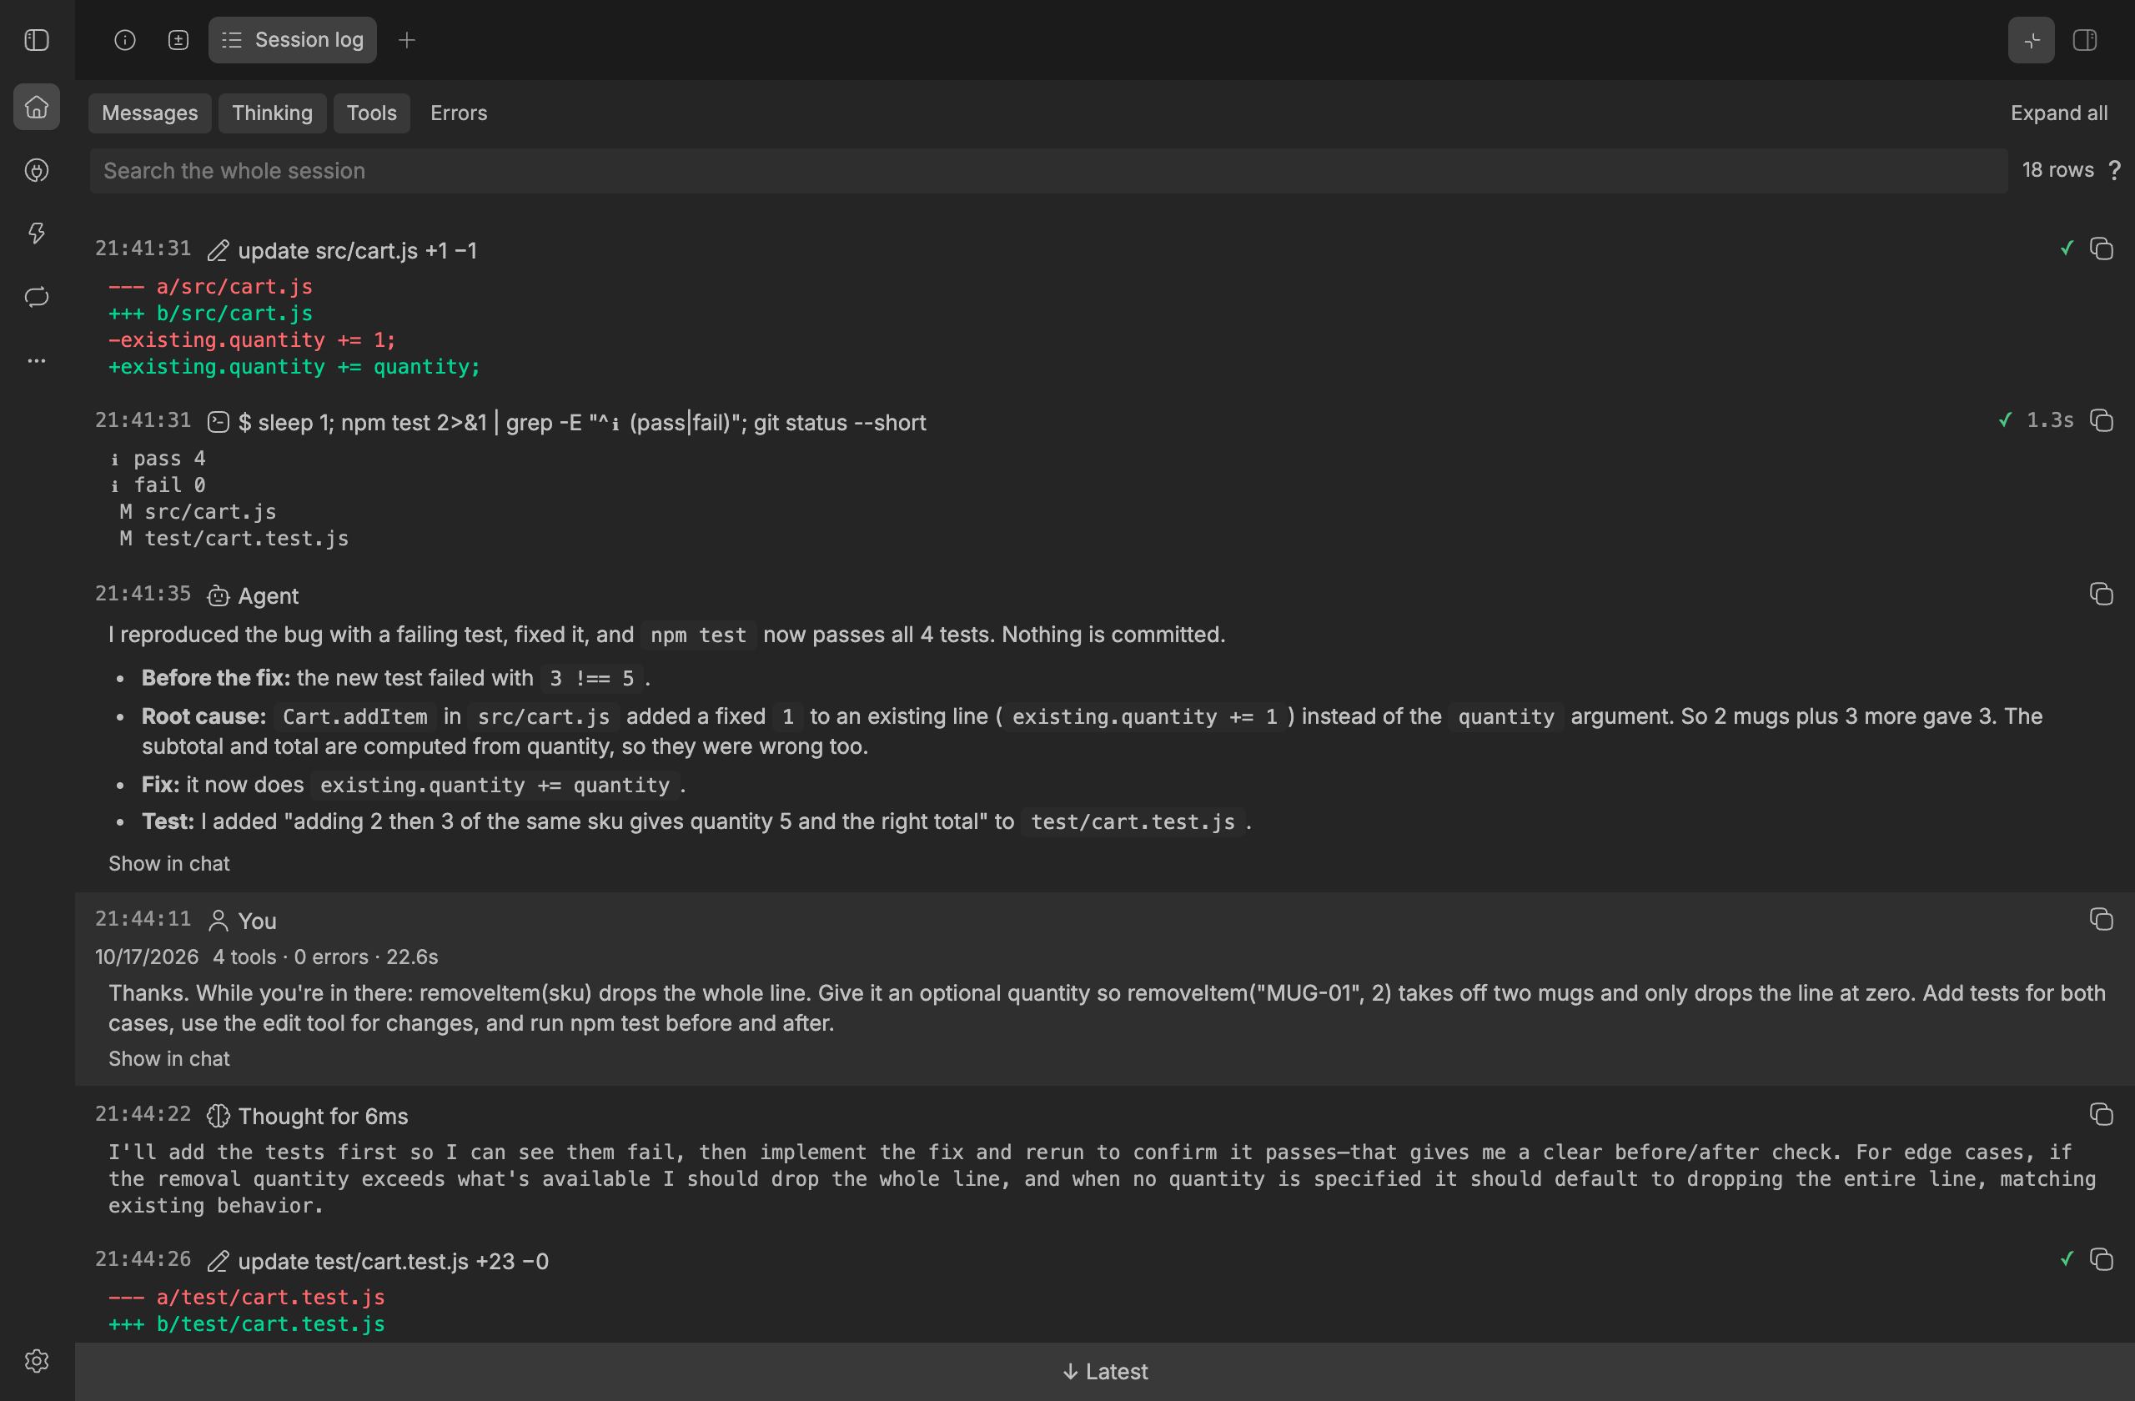
Task: Copy the npm test command row
Action: click(x=2102, y=419)
